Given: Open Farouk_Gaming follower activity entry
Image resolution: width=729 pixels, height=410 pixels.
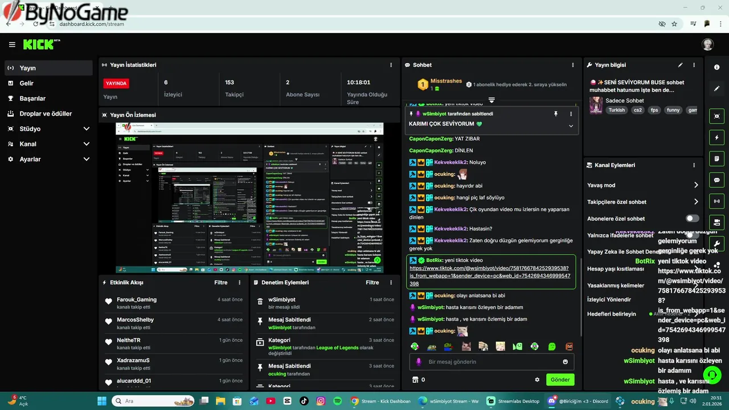Looking at the screenshot, I should coord(174,303).
